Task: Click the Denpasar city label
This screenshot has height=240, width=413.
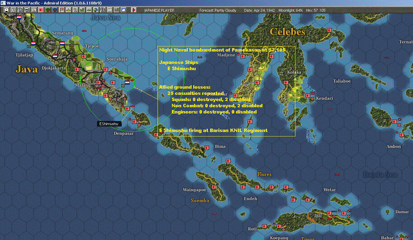Action: pyautogui.click(x=124, y=133)
